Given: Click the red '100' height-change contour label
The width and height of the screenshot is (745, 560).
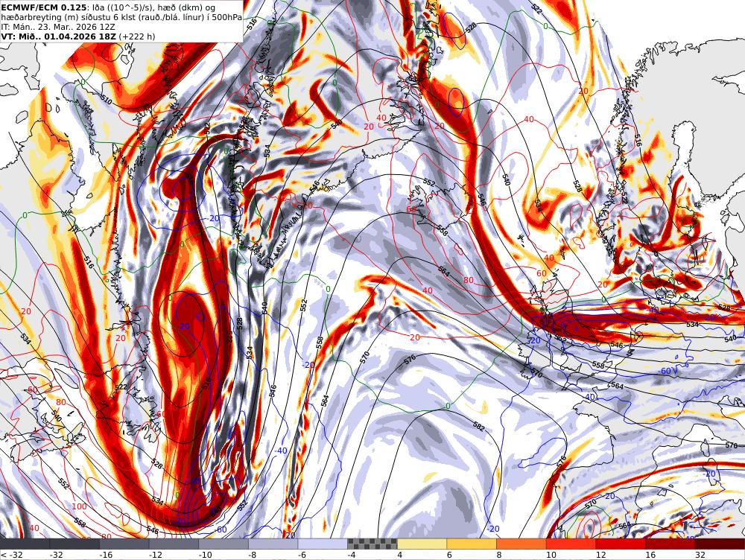Looking at the screenshot, I should coord(80,507).
